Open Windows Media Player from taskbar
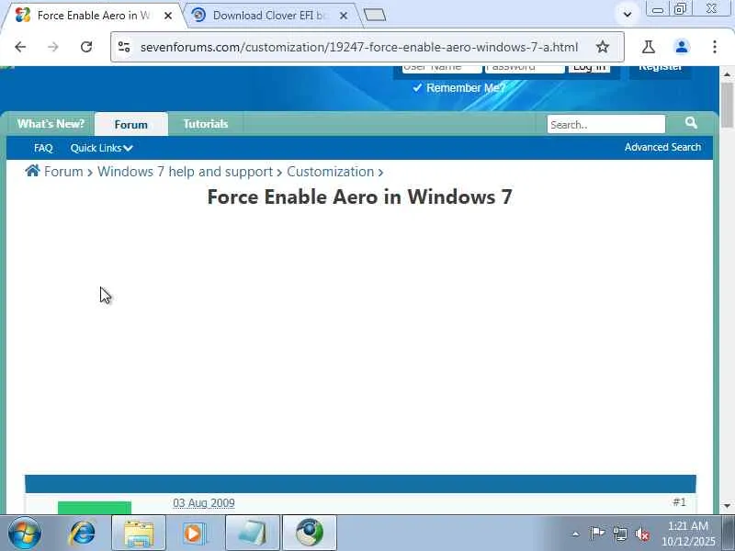 point(194,533)
